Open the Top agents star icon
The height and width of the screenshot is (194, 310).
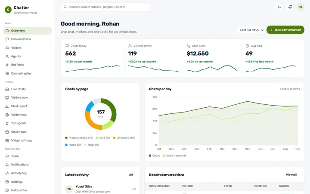[x=7, y=123]
